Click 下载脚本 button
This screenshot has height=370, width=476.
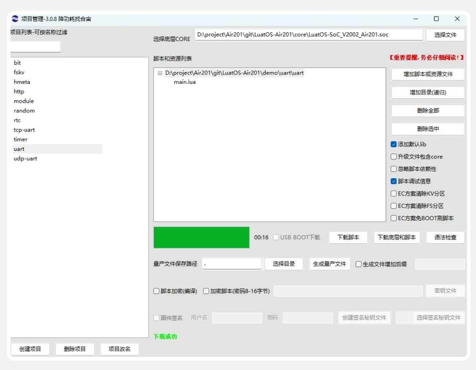[348, 237]
